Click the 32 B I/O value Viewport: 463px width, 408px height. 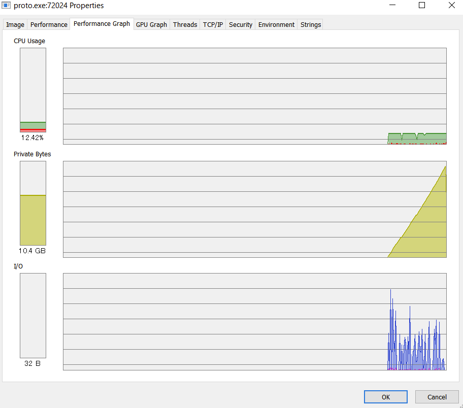pos(32,363)
